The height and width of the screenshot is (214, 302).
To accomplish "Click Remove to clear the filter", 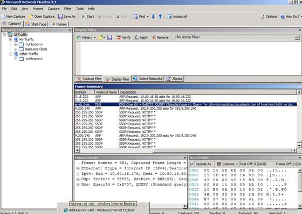I will tap(160, 38).
